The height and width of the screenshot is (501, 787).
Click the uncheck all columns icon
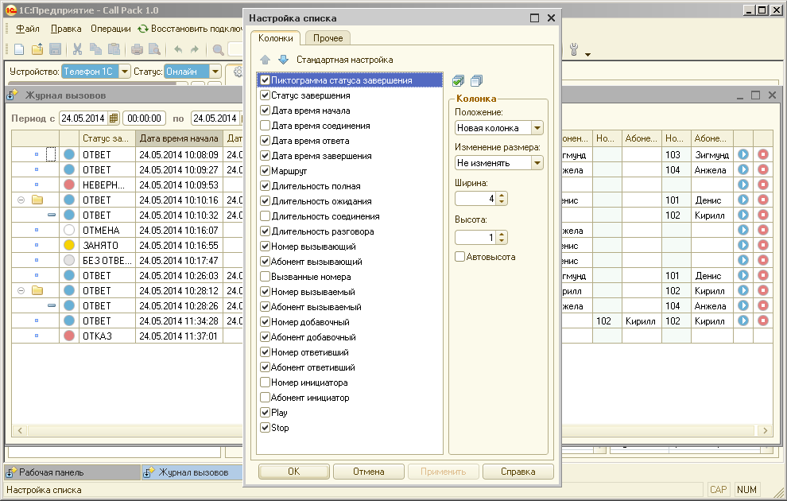click(x=475, y=80)
